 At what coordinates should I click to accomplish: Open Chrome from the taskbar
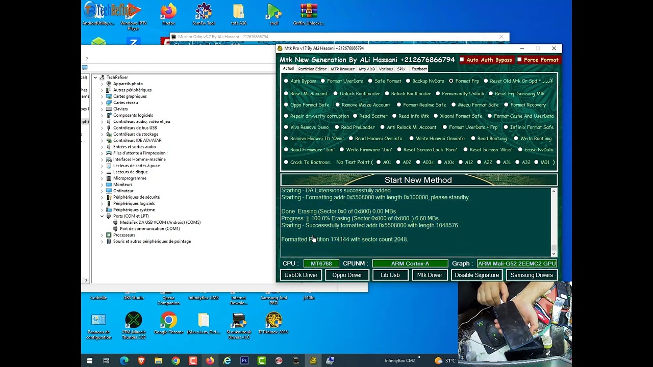click(x=175, y=361)
